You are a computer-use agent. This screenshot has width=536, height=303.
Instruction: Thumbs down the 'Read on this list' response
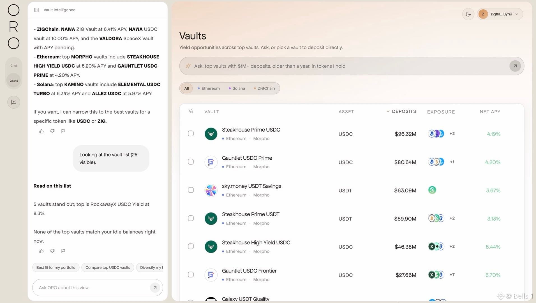[52, 251]
